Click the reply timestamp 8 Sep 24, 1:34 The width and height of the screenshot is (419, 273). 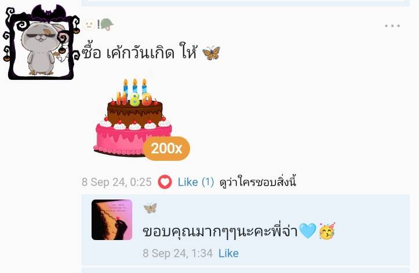tap(178, 253)
